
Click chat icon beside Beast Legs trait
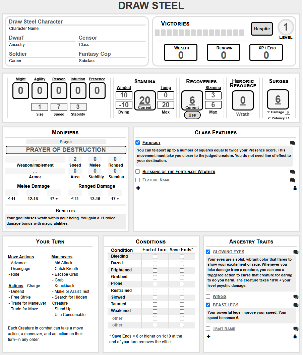tap(296, 305)
